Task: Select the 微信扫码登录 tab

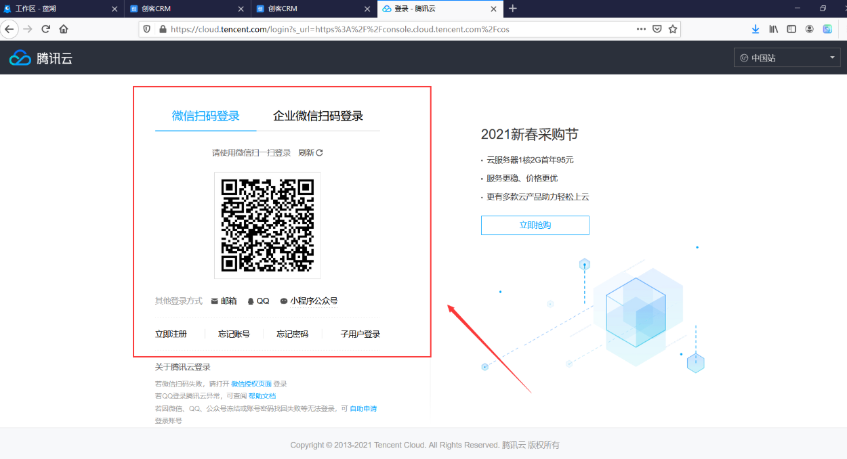Action: pyautogui.click(x=206, y=116)
